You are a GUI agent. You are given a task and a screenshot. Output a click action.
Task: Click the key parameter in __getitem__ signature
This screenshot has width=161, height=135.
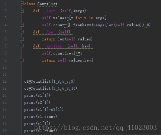click(86, 46)
